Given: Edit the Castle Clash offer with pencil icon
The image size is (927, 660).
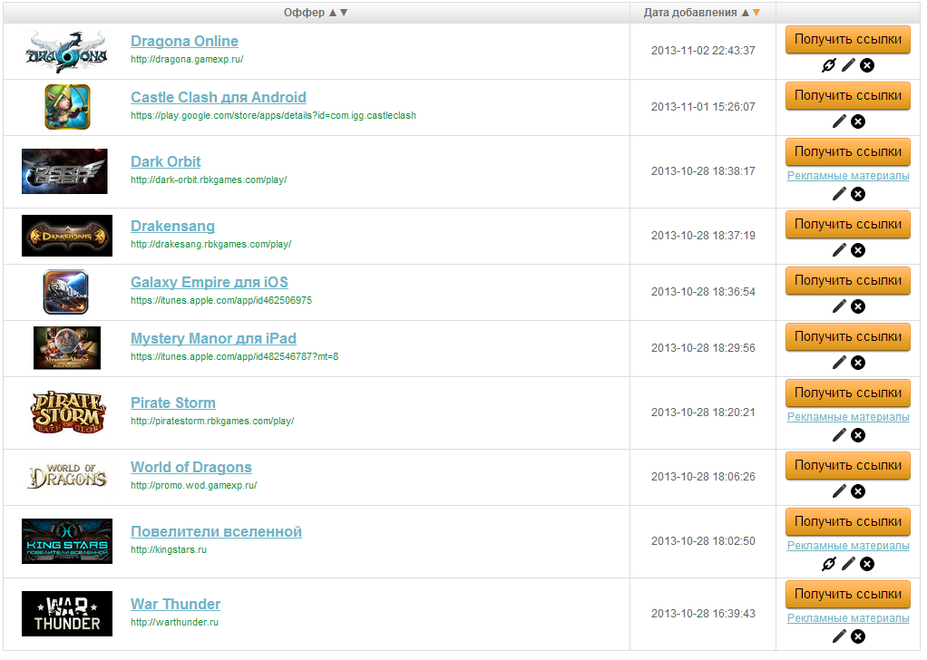Looking at the screenshot, I should (839, 121).
